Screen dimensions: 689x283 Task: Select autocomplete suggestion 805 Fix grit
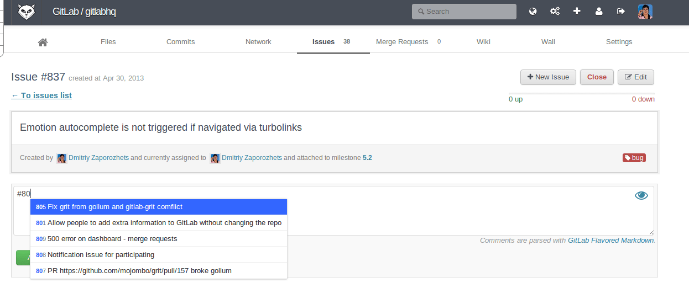click(x=158, y=207)
